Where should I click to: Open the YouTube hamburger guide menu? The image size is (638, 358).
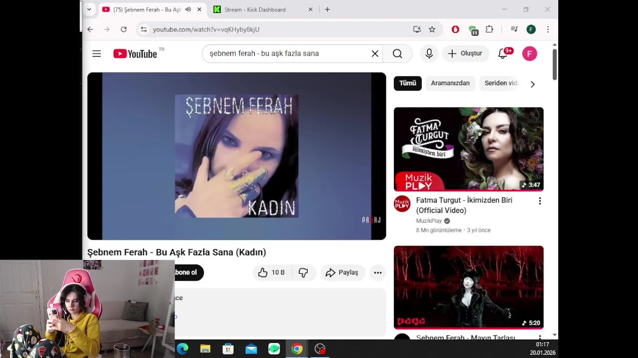pos(97,54)
